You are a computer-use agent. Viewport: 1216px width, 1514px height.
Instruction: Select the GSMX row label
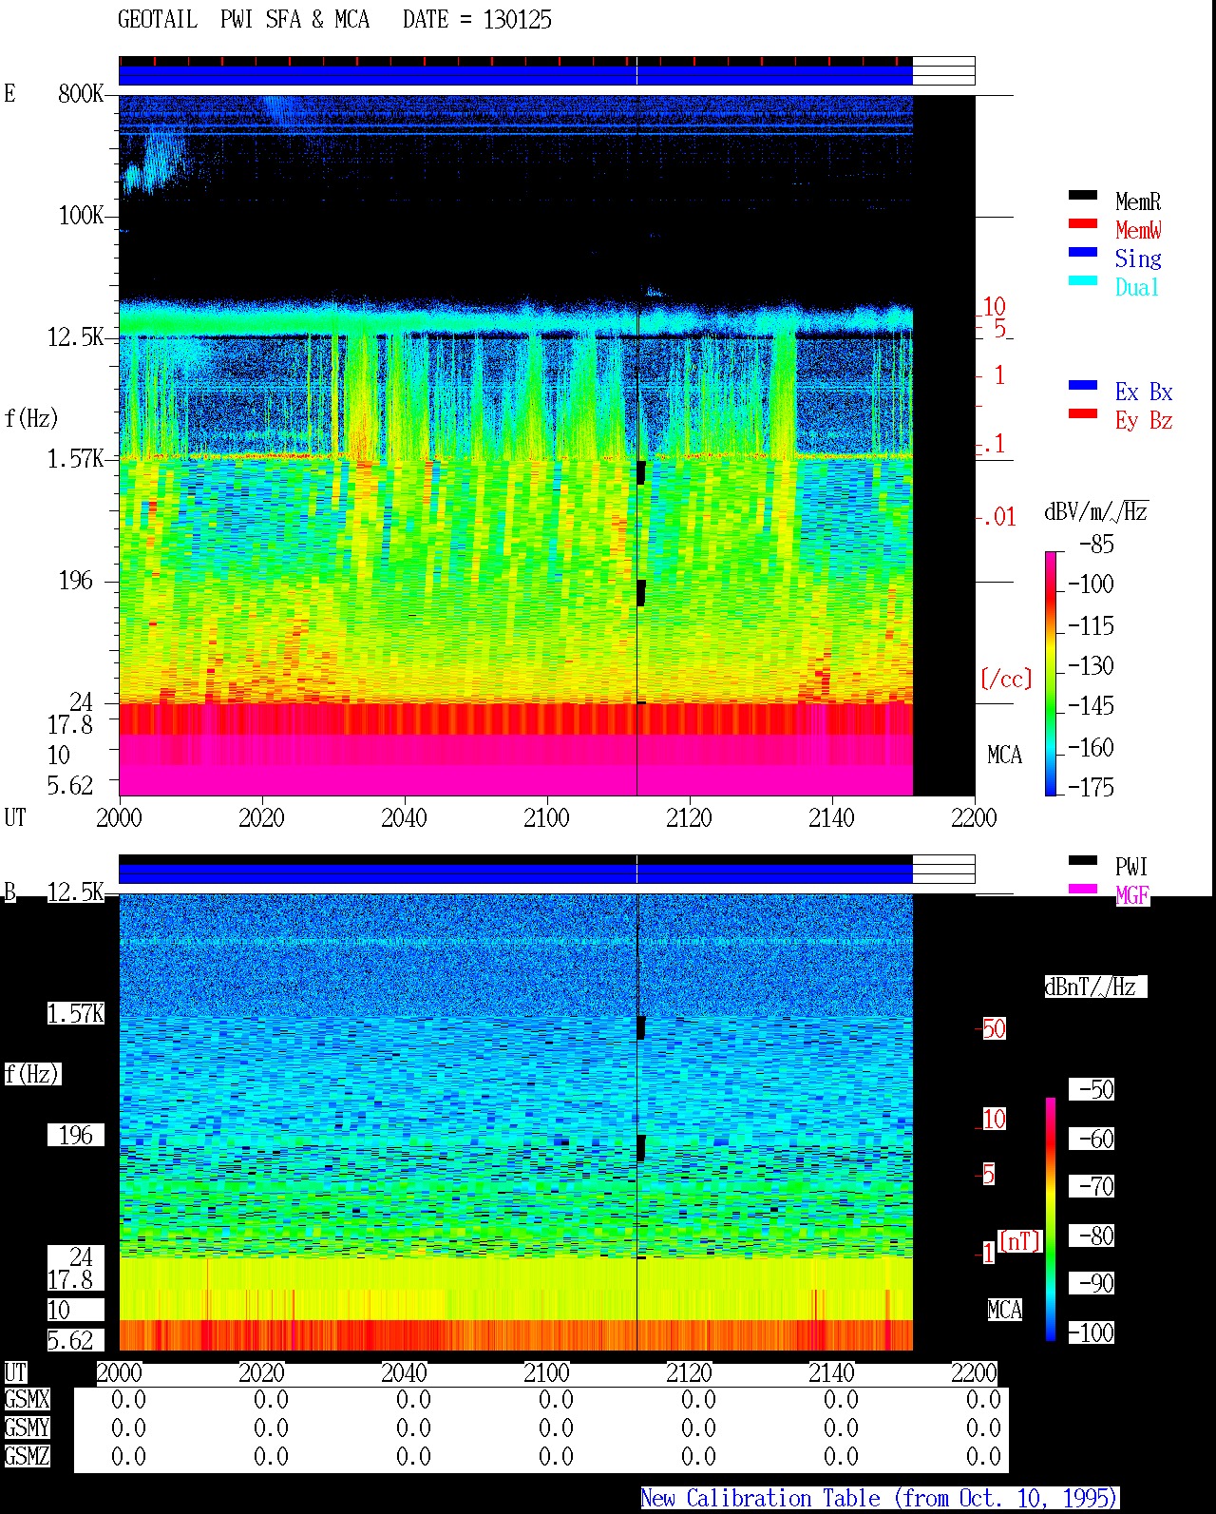point(27,1400)
